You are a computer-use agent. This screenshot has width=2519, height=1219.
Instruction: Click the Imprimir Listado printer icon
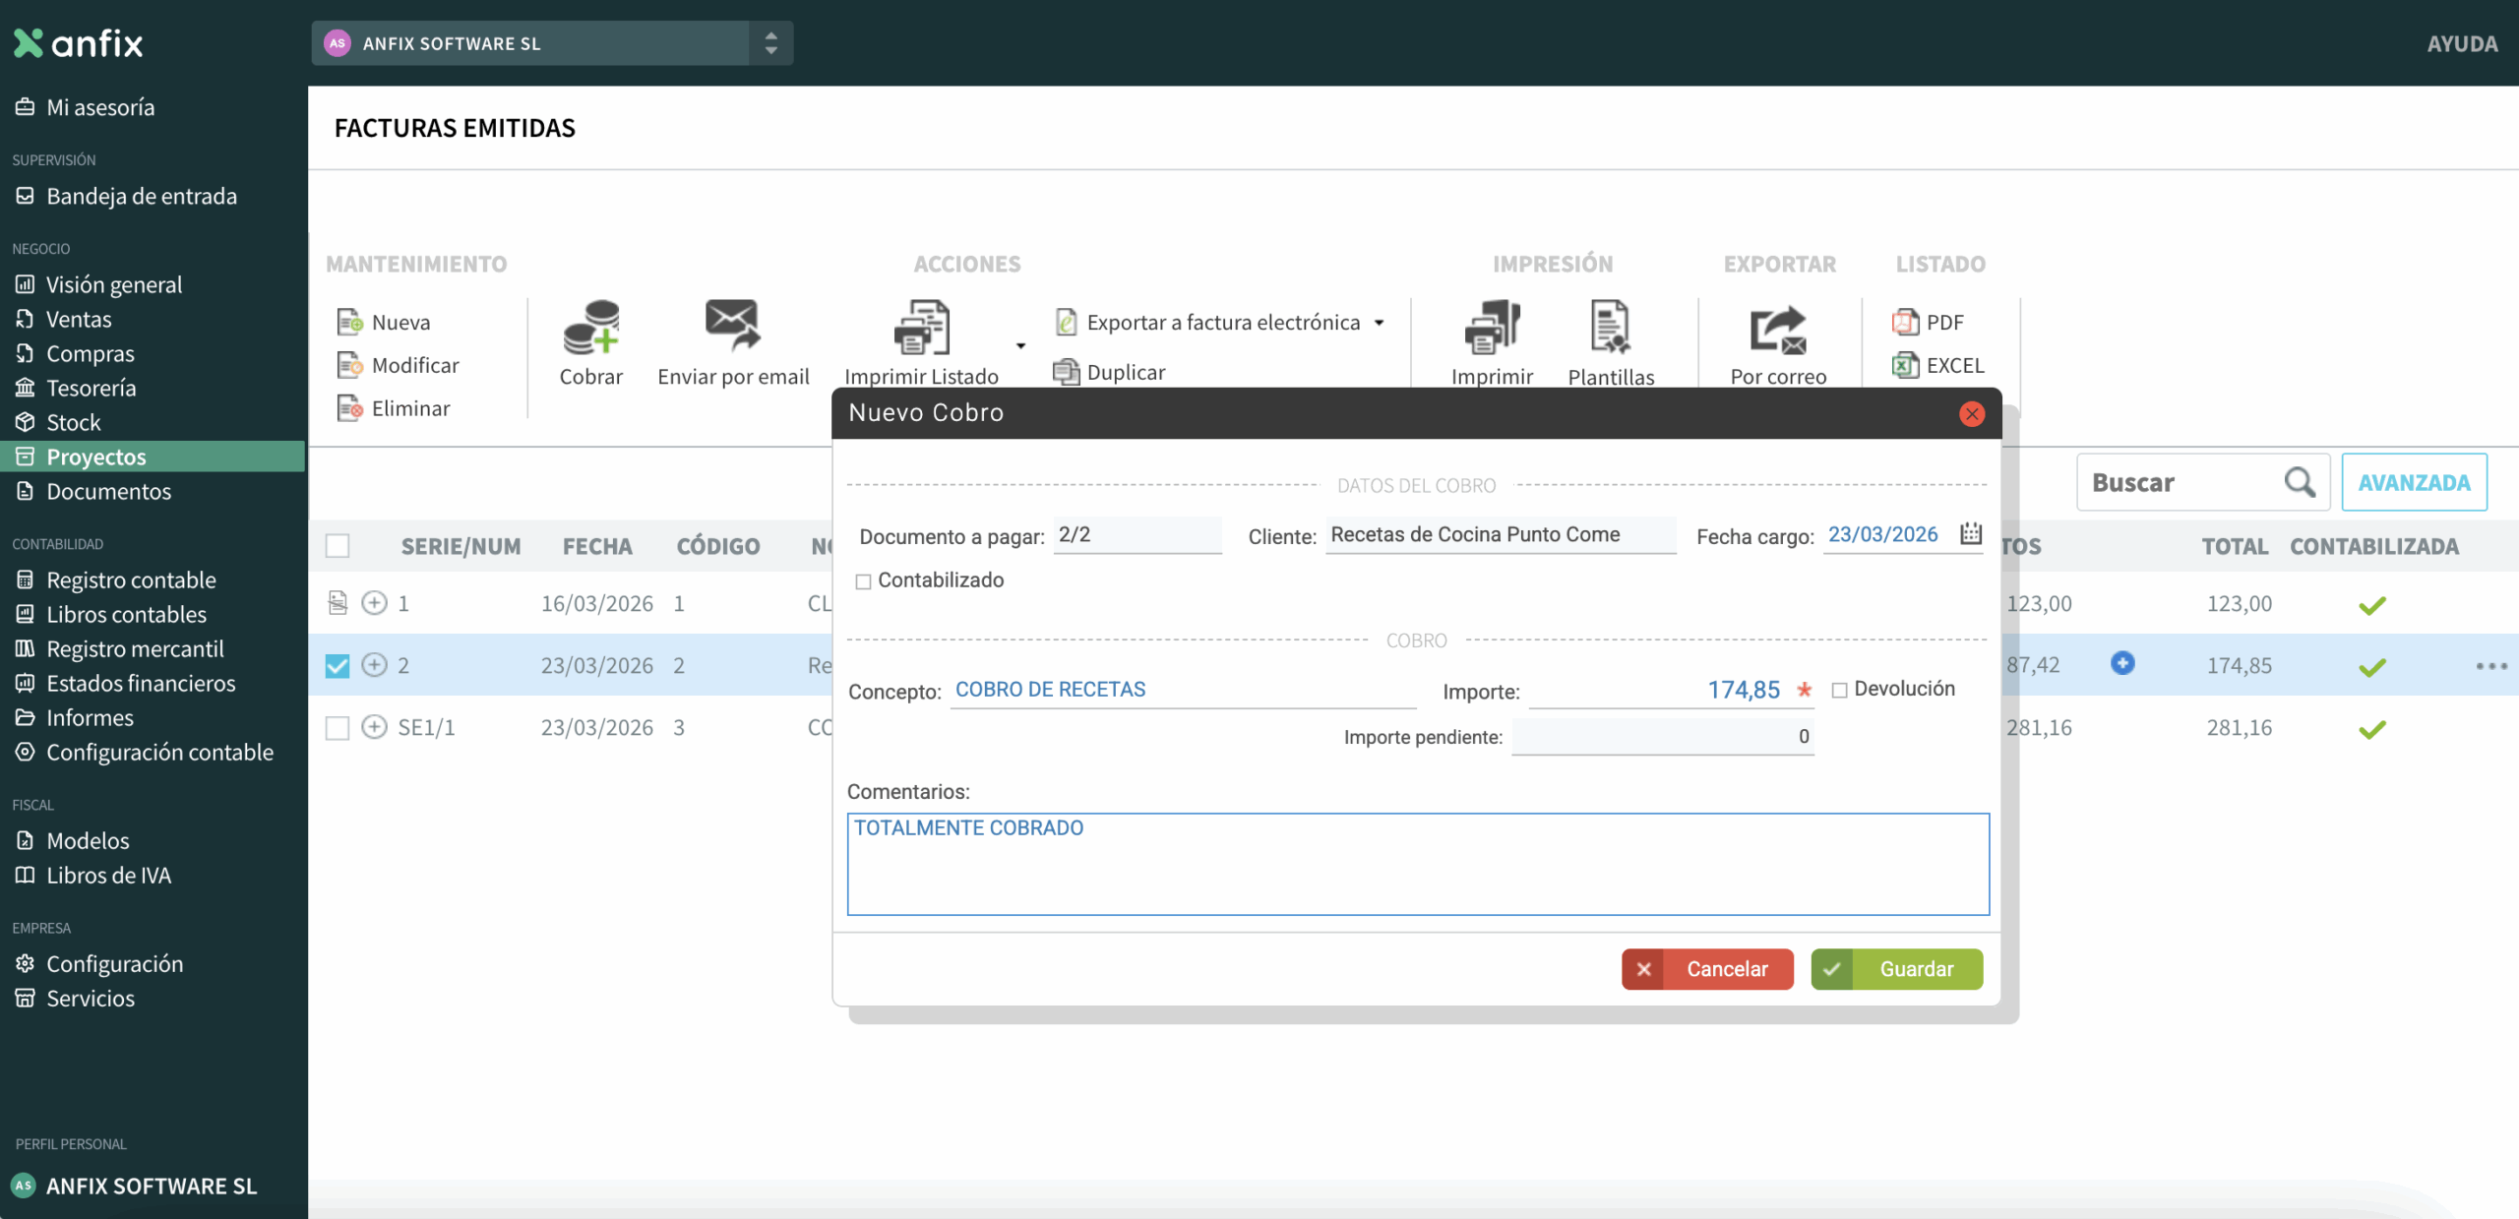[921, 328]
